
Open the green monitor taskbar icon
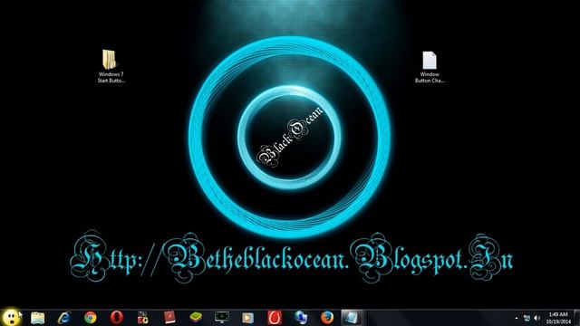[x=222, y=318]
